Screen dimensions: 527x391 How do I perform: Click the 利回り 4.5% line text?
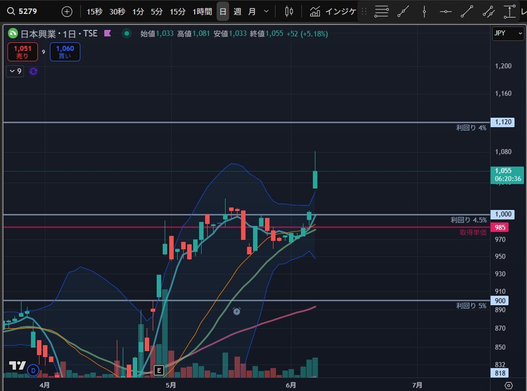tap(469, 220)
